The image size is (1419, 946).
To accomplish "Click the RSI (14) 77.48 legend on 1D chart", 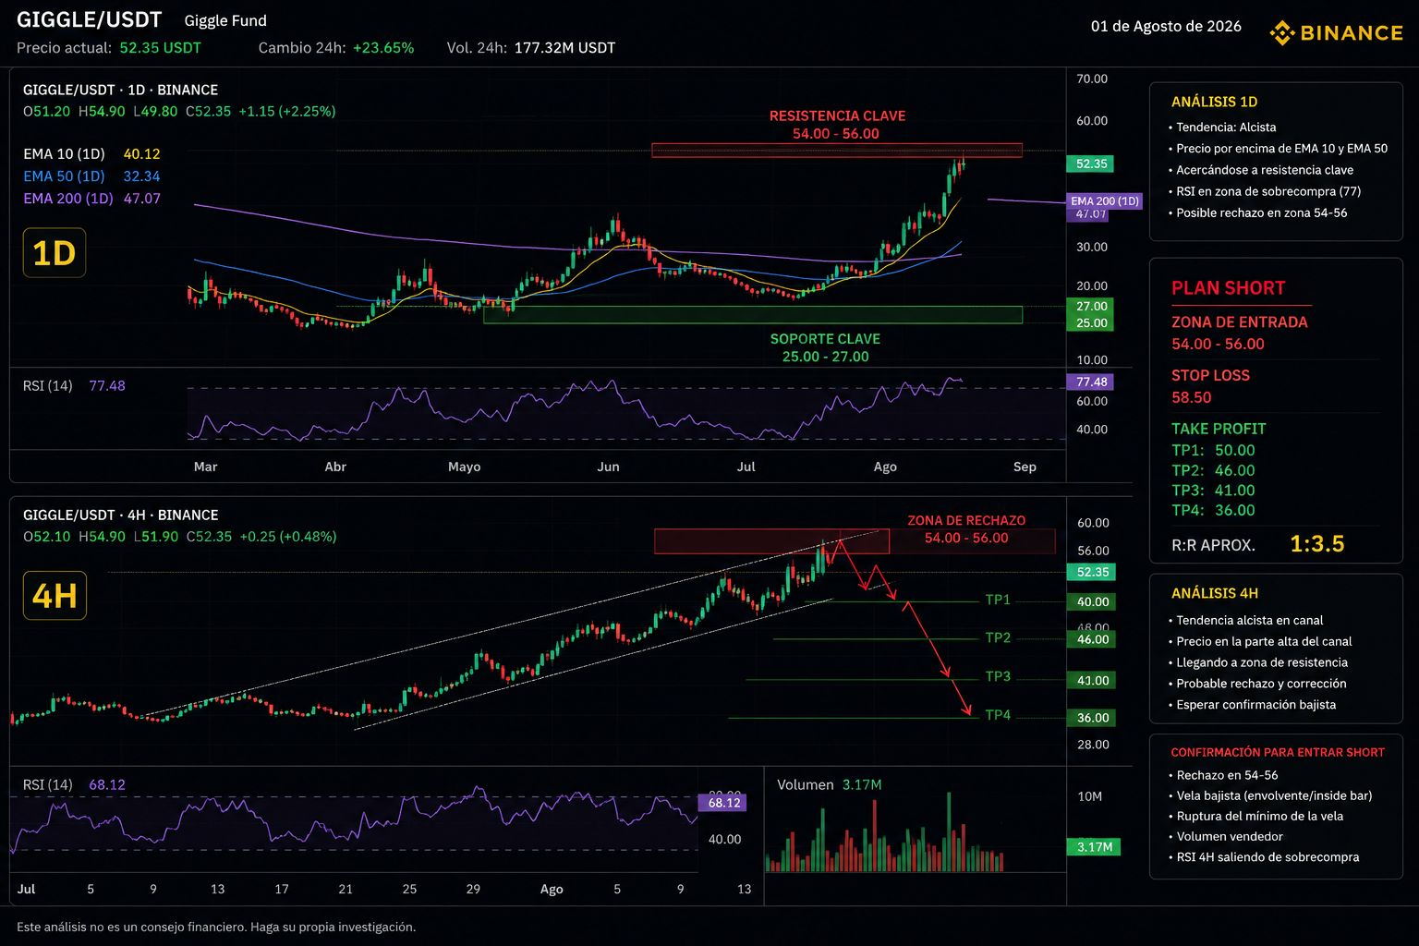I will tap(74, 386).
